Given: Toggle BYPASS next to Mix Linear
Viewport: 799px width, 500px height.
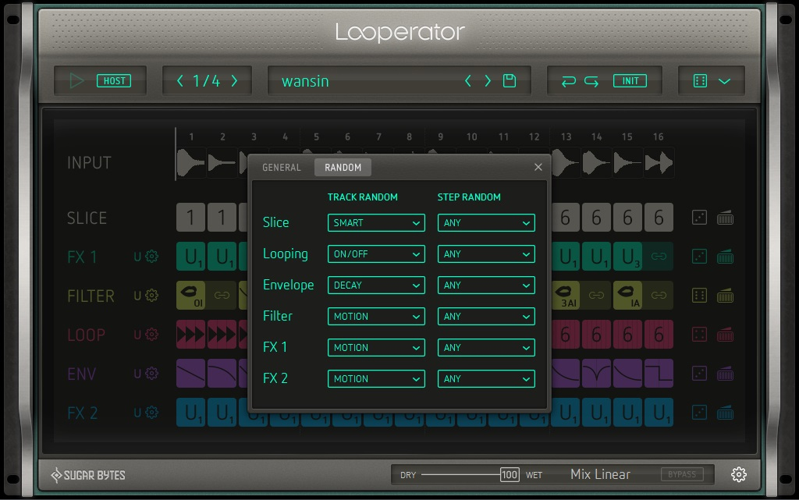Looking at the screenshot, I should point(683,473).
